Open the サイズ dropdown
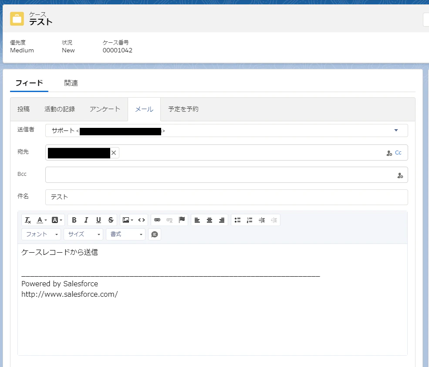The height and width of the screenshot is (367, 429). (x=83, y=234)
